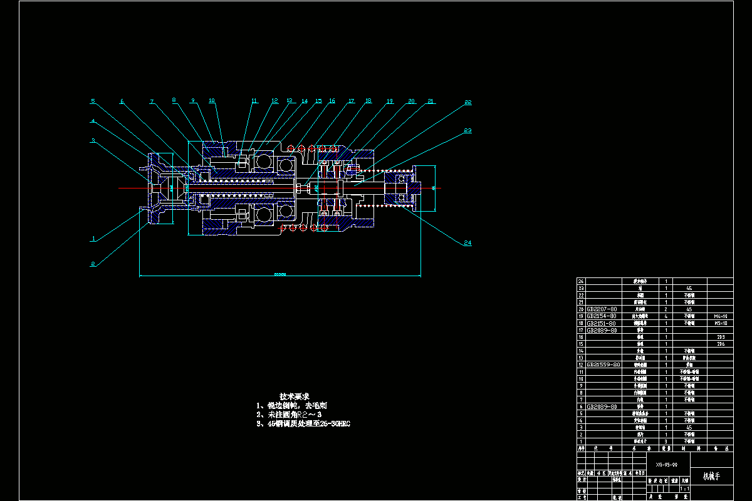Image resolution: width=752 pixels, height=501 pixels.
Task: Pick GB2151-80 in the parts list
Action: pos(602,323)
